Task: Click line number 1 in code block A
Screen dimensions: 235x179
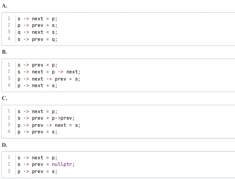Action: click(9, 18)
